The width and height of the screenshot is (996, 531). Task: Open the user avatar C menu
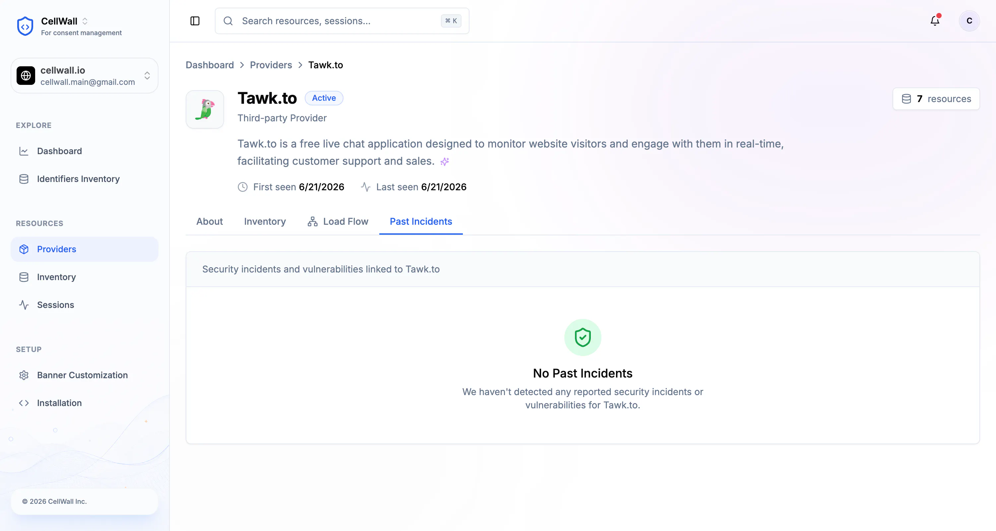tap(969, 21)
